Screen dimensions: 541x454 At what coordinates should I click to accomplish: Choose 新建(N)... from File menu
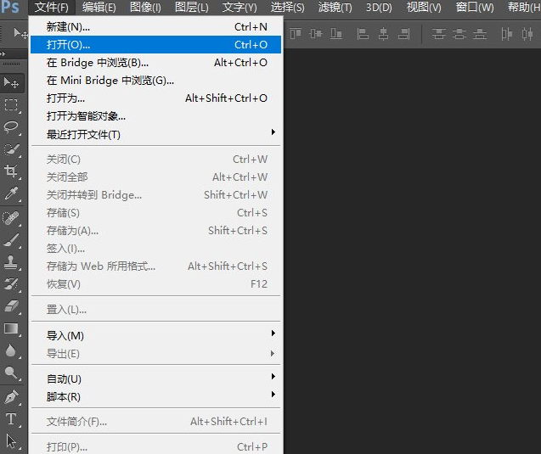[x=155, y=27]
